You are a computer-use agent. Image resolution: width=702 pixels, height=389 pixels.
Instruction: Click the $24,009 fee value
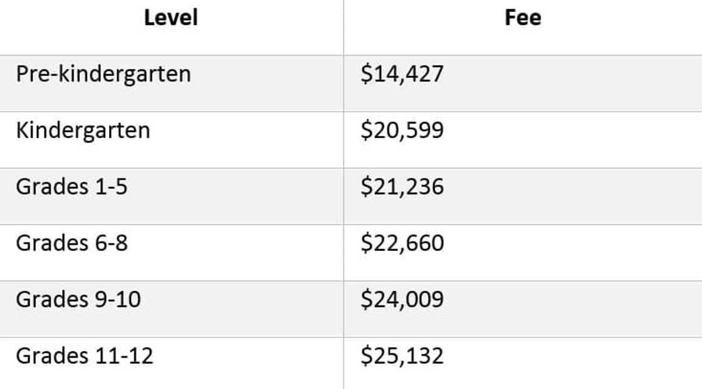pyautogui.click(x=402, y=300)
